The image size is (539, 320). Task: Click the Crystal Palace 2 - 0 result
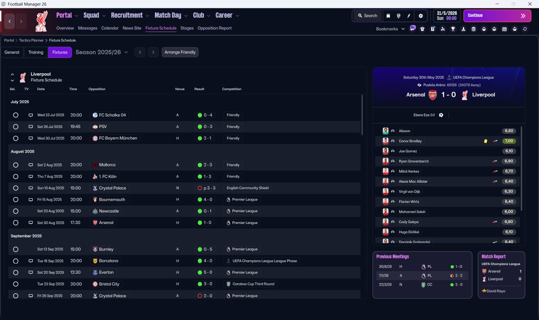205,296
